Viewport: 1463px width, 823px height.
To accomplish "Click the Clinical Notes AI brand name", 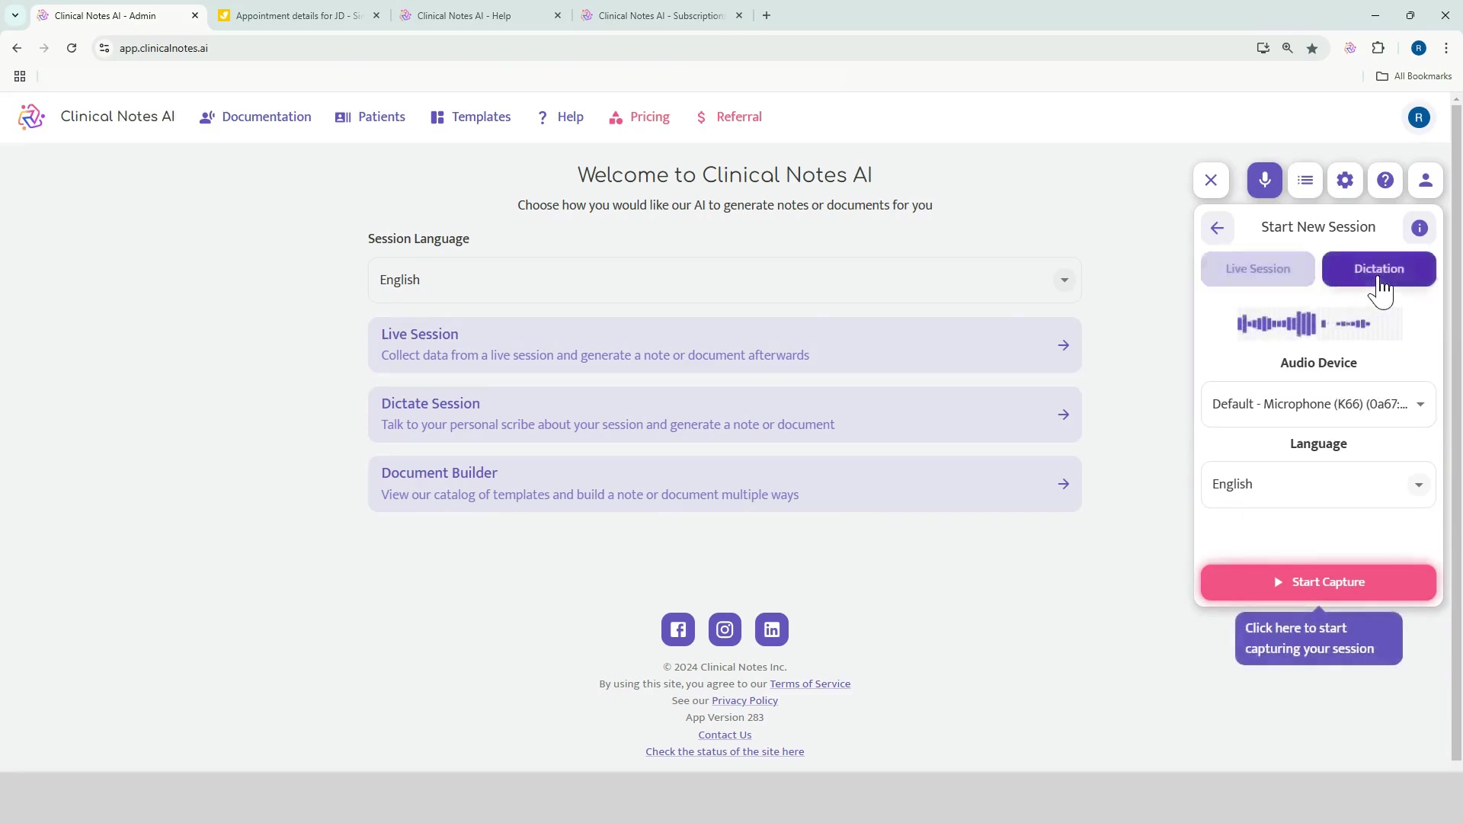I will tap(117, 117).
